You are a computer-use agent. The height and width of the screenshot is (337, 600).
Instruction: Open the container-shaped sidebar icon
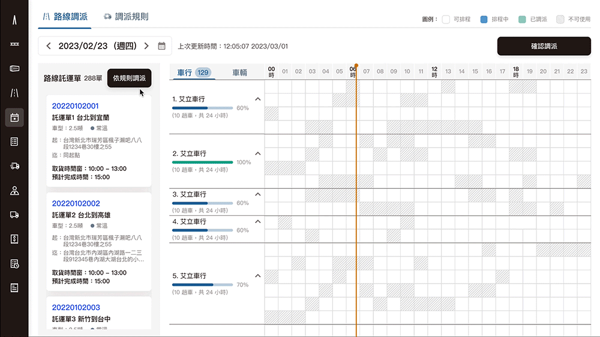tap(14, 68)
